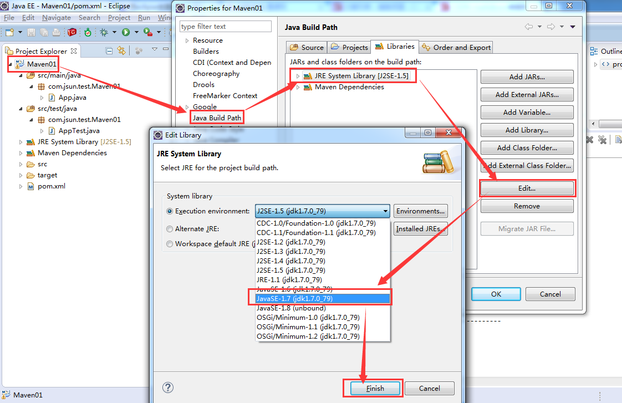The height and width of the screenshot is (403, 622).
Task: Open the Project menu
Action: (119, 17)
